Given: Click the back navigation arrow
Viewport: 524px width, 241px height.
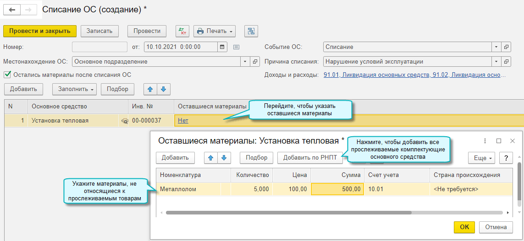Looking at the screenshot, I should 12,10.
